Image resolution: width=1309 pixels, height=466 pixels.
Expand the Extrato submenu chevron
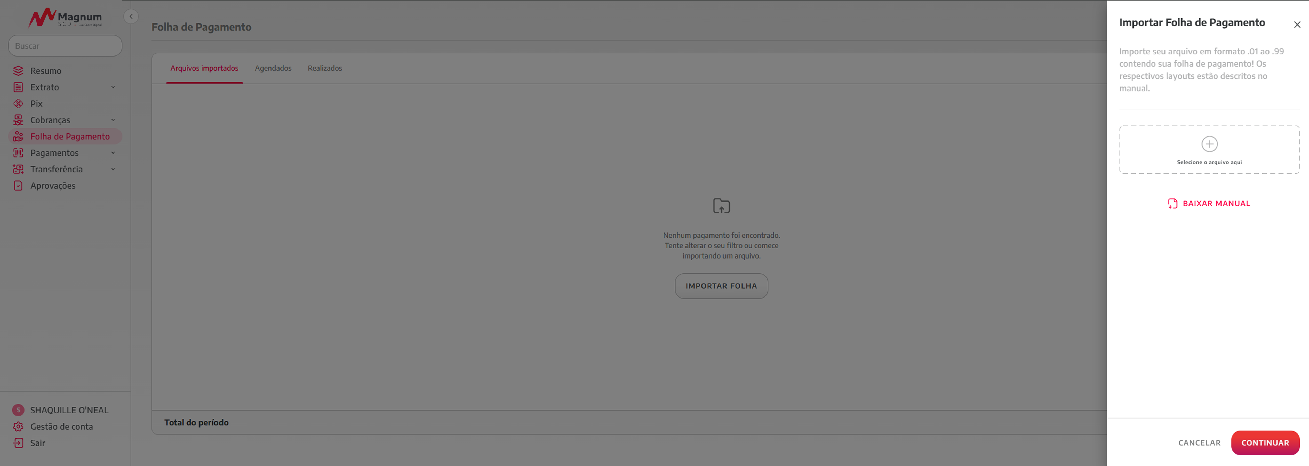coord(113,87)
